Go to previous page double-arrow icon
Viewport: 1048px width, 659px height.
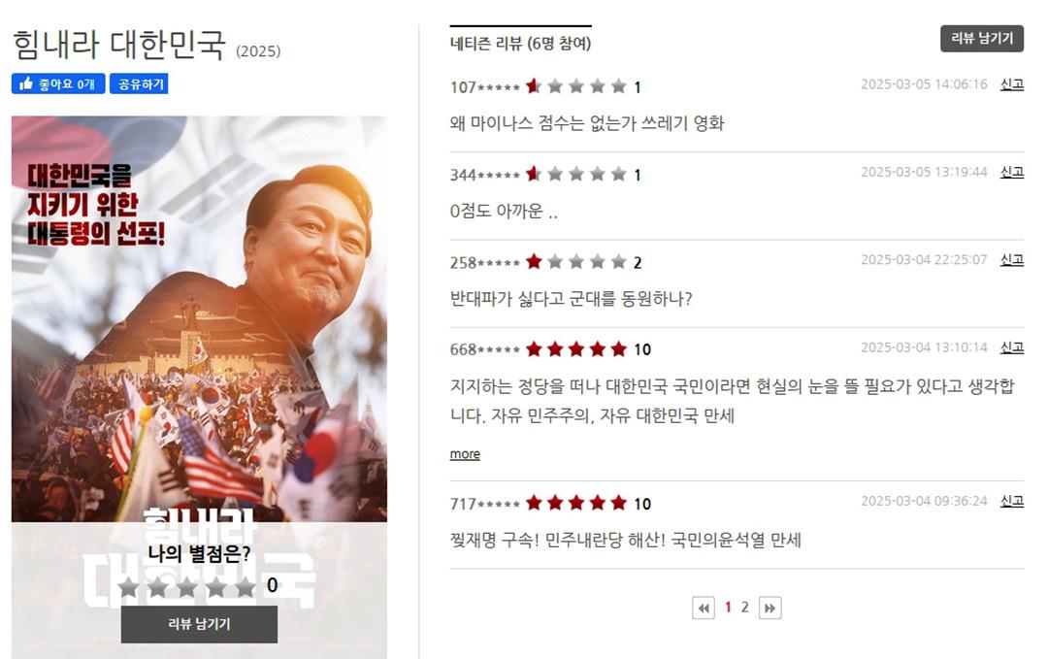pos(704,609)
